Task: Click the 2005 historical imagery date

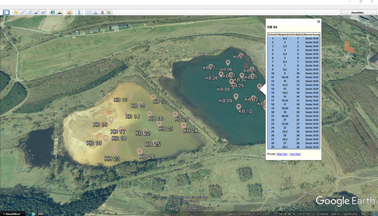Action: click(x=40, y=213)
